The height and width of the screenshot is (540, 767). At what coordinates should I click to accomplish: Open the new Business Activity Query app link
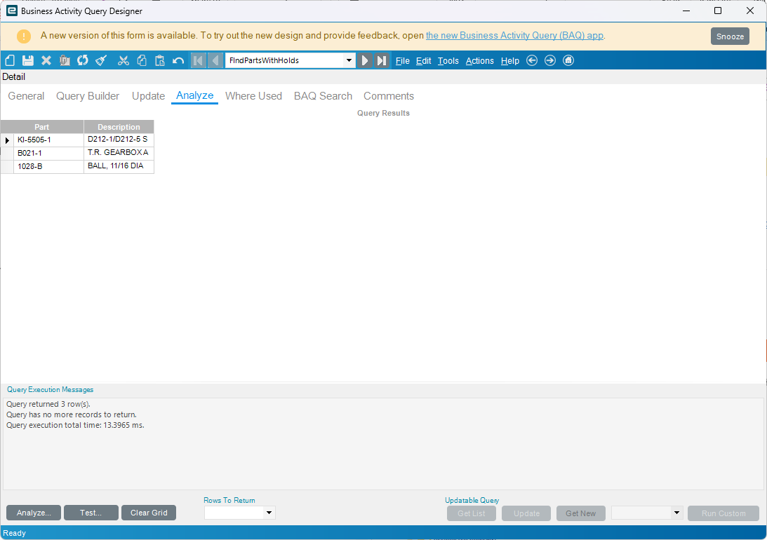(514, 36)
